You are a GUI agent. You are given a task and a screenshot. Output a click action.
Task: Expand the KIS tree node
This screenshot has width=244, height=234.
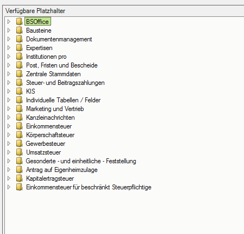[x=9, y=91]
